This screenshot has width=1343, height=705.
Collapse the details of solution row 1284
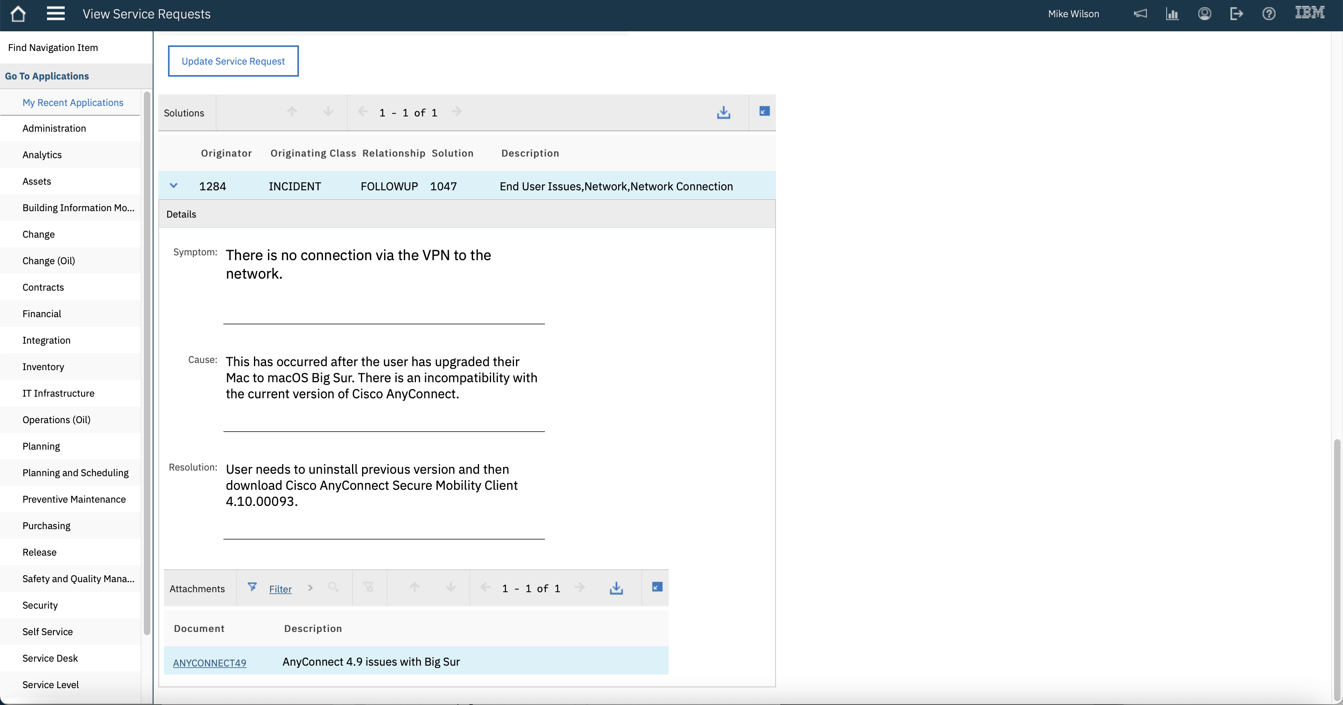174,186
